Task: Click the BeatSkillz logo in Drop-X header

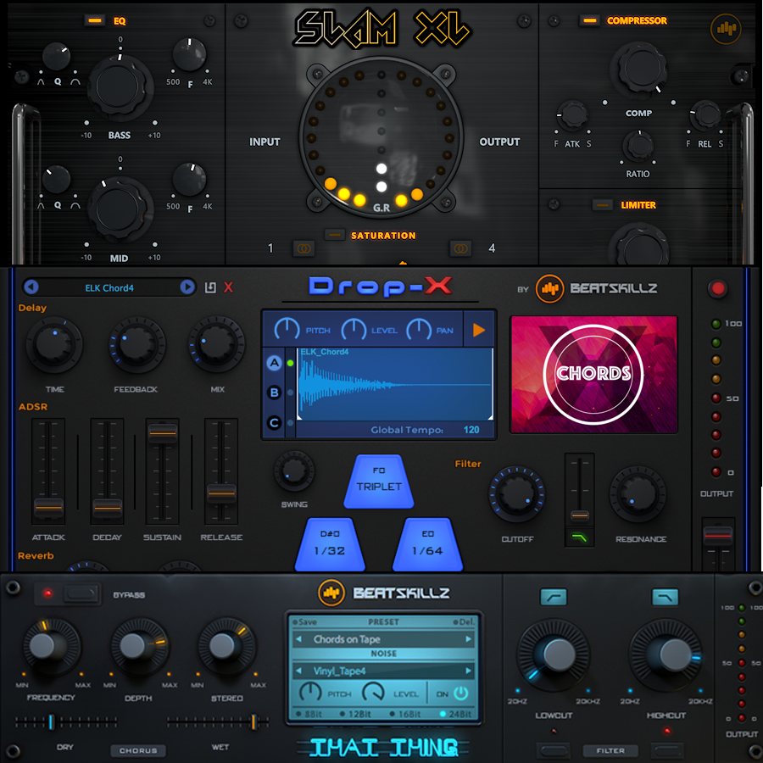Action: (x=549, y=288)
